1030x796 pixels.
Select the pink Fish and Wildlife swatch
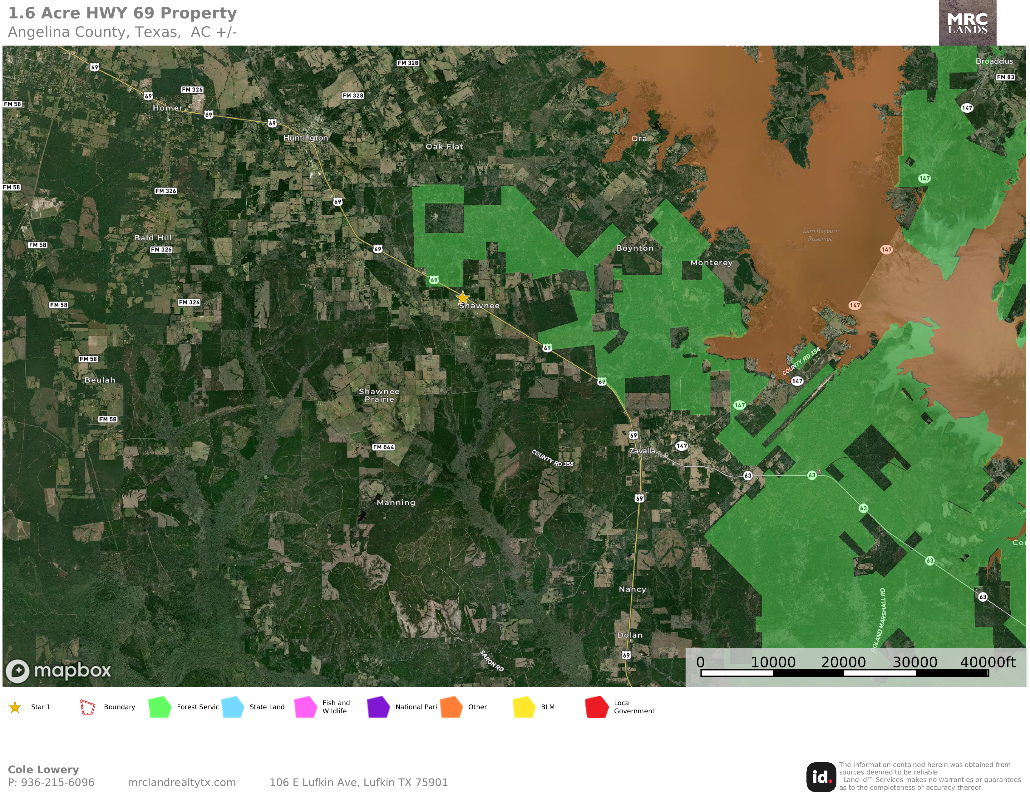306,707
